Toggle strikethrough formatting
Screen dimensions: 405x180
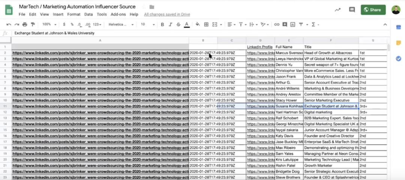[x=179, y=24]
